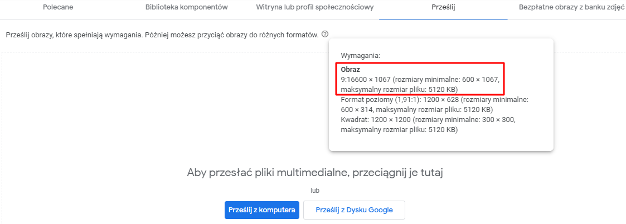Click the help question mark icon
The image size is (626, 224).
pos(325,34)
